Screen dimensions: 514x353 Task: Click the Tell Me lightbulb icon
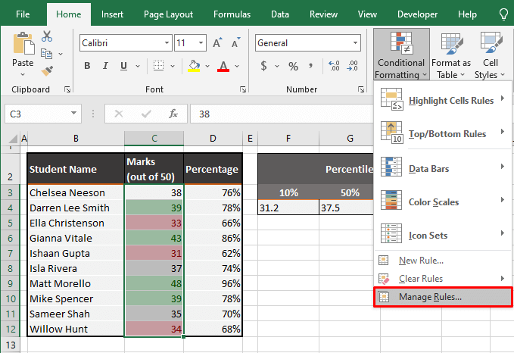pyautogui.click(x=503, y=14)
